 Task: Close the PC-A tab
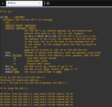39,3
